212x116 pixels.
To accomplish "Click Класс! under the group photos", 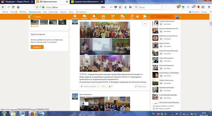I will (35, 26).
